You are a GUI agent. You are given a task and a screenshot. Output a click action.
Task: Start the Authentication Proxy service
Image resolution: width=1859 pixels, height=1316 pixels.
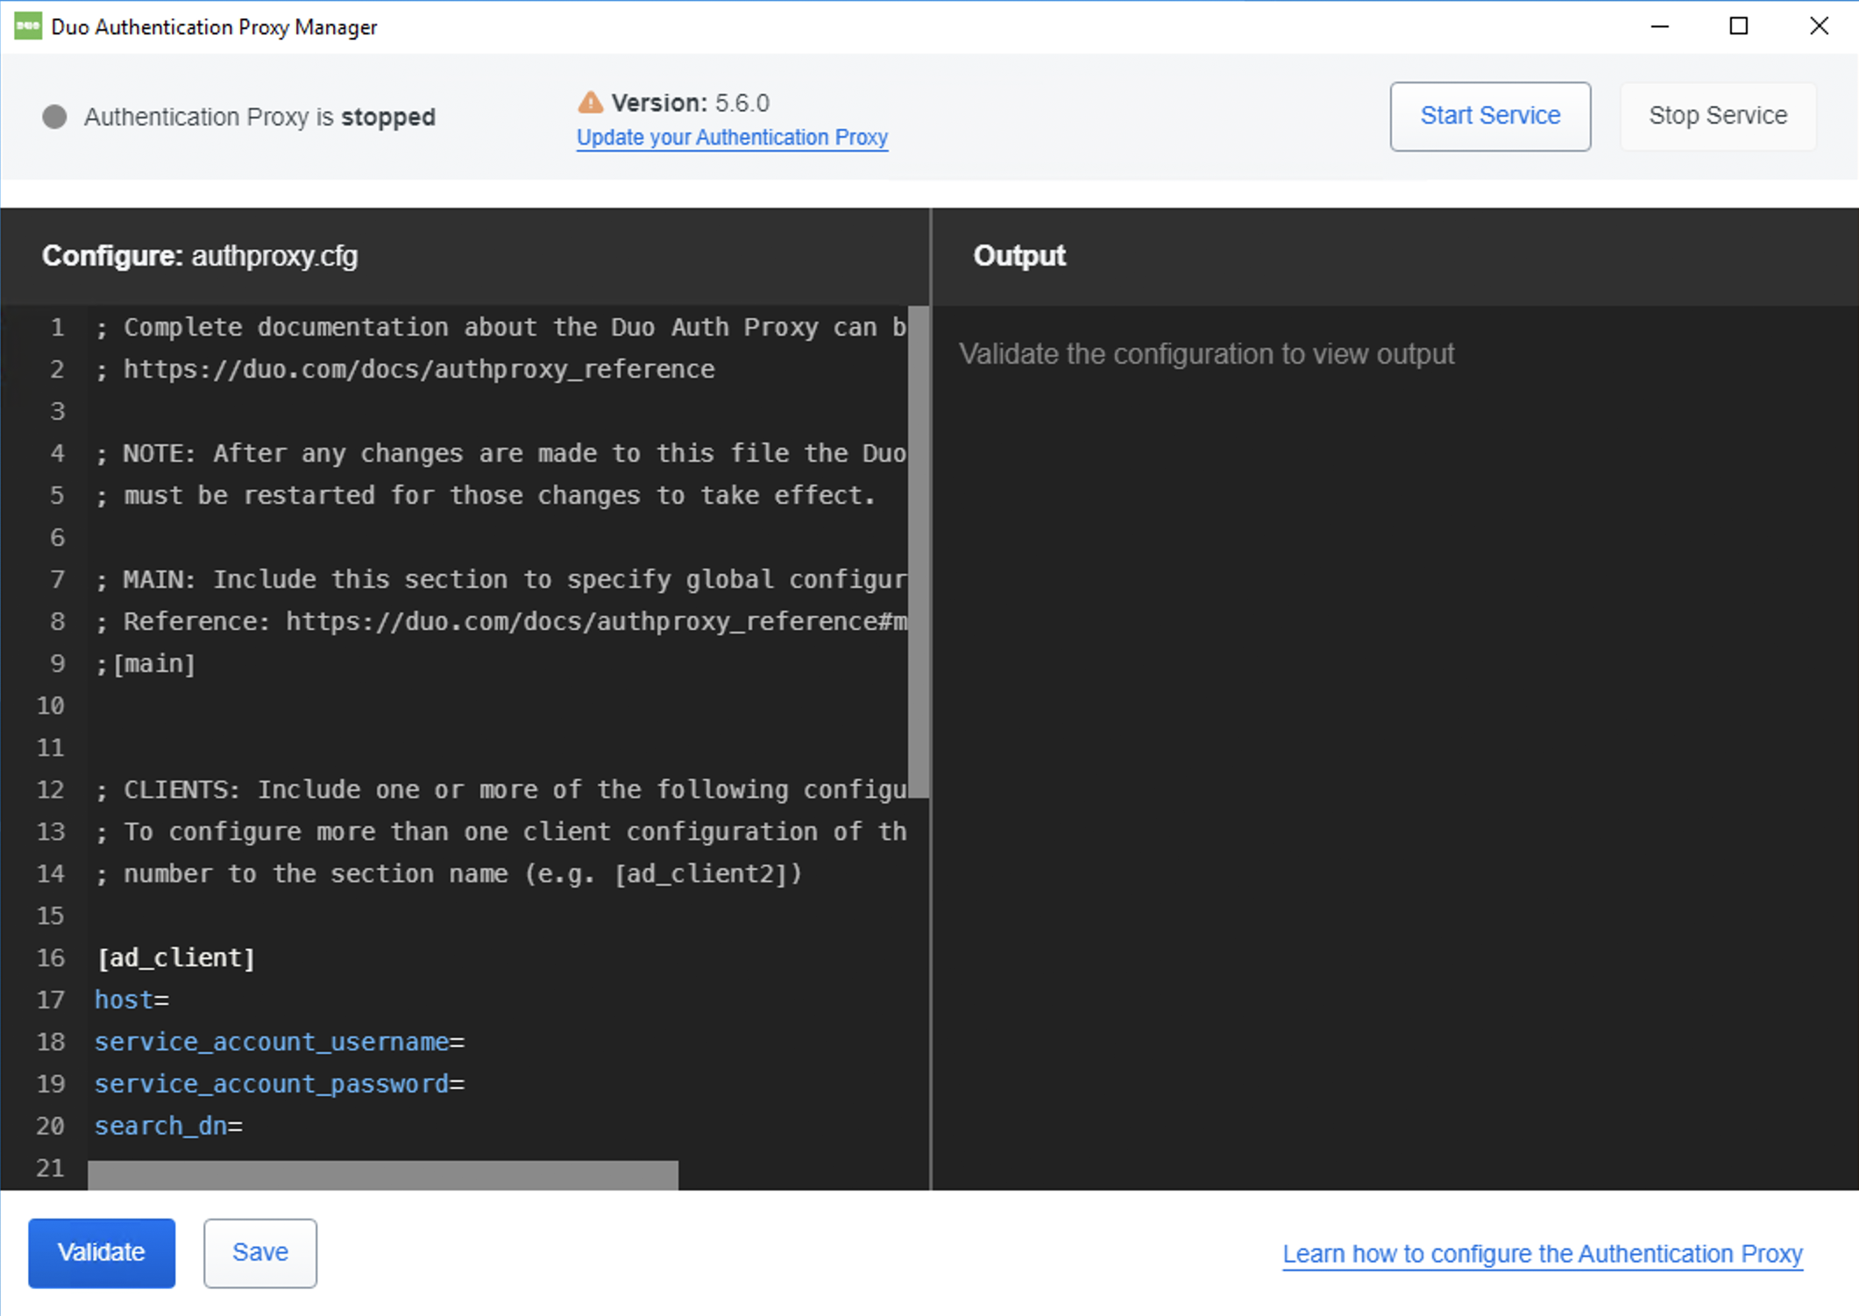[x=1490, y=116]
